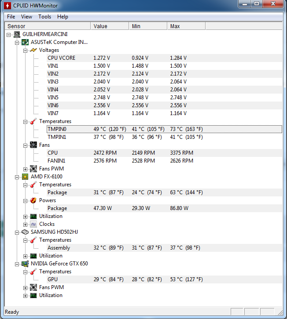Select the CPU VCORE voltage row
Screen dimensions: 287x319
164,58
